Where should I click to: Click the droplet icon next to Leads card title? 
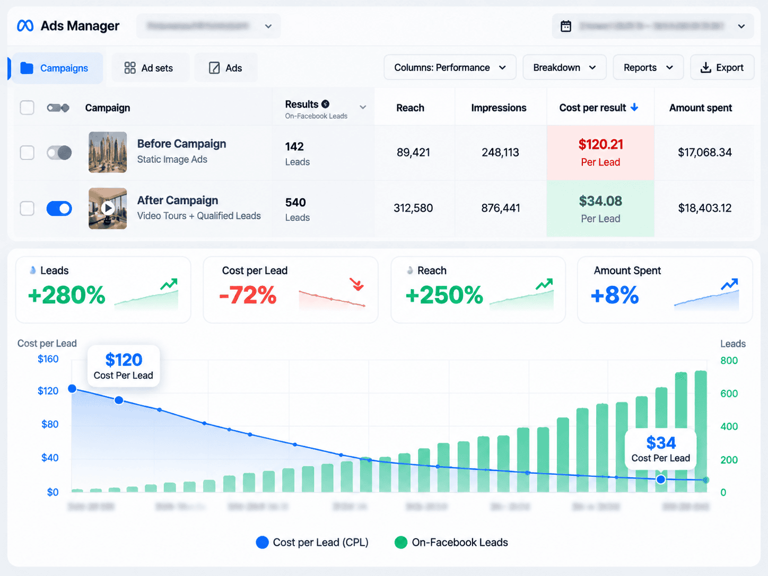(x=33, y=270)
